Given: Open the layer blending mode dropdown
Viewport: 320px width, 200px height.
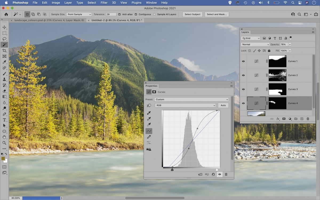Looking at the screenshot, I should 255,44.
